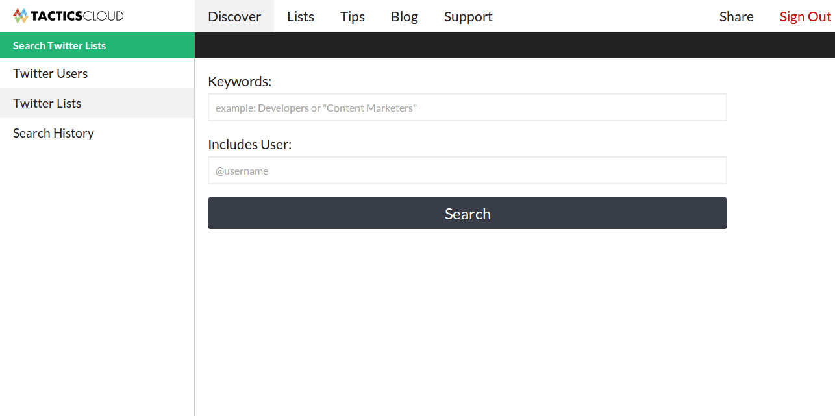Select Twitter Lists in the sidebar
This screenshot has width=835, height=416.
[97, 103]
